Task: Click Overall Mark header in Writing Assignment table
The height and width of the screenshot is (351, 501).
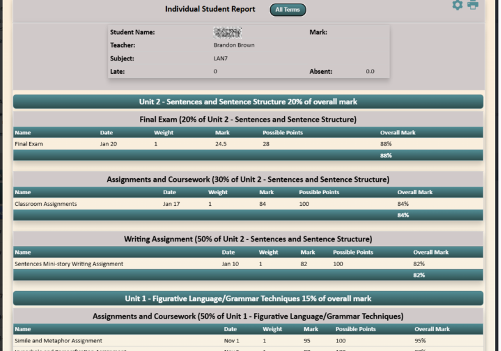Action: coord(431,252)
